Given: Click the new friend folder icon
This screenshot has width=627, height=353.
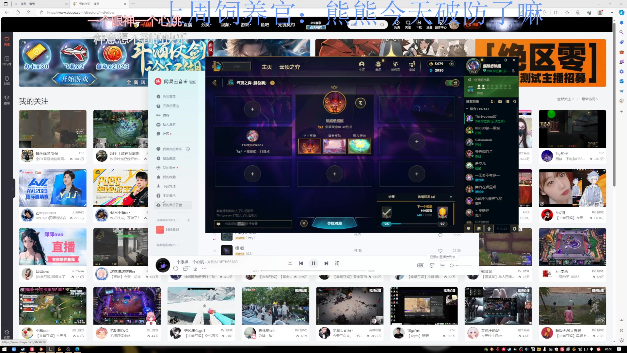Looking at the screenshot, I should (500, 101).
